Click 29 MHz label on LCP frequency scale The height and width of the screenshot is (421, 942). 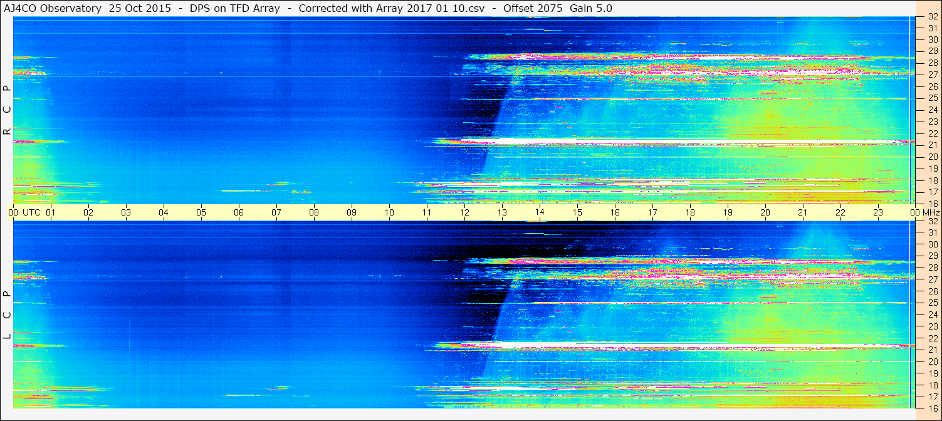click(x=932, y=256)
